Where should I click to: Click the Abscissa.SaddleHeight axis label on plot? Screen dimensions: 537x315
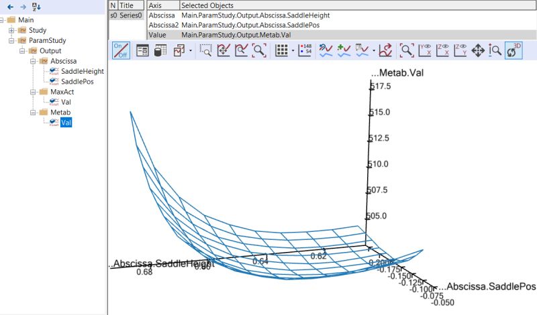click(x=162, y=263)
